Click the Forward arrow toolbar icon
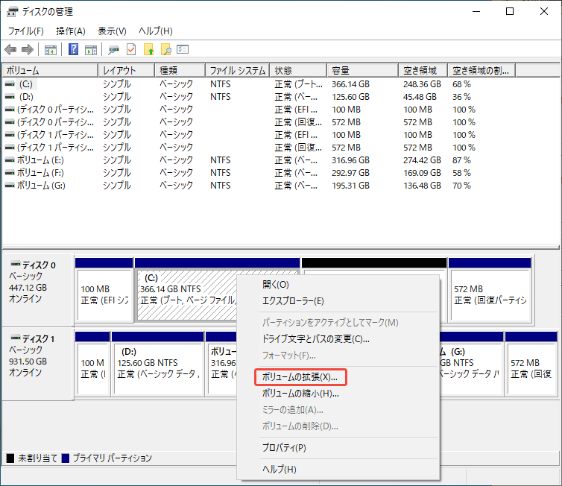Viewport: 562px width, 486px height. [28, 50]
